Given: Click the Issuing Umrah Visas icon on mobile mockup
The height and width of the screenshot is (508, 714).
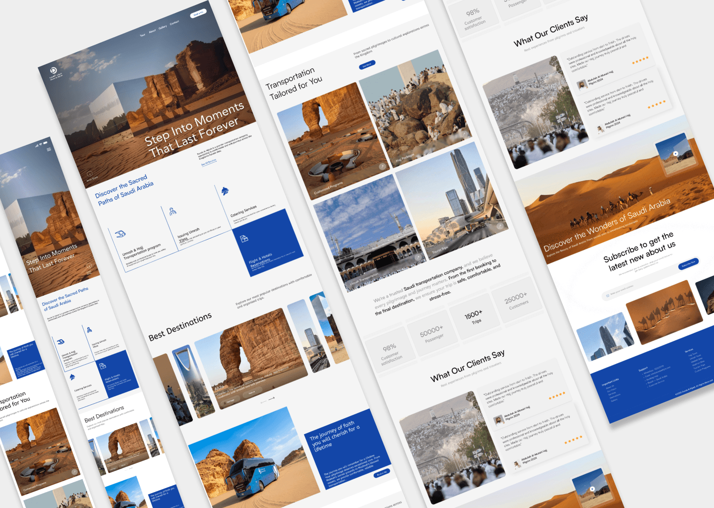Looking at the screenshot, I should pyautogui.click(x=89, y=329).
